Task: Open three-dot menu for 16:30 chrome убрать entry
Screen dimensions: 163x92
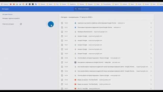Action: tap(151, 58)
